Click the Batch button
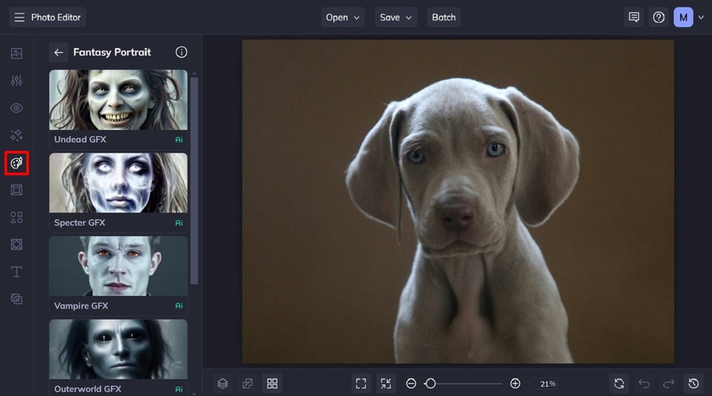 443,17
